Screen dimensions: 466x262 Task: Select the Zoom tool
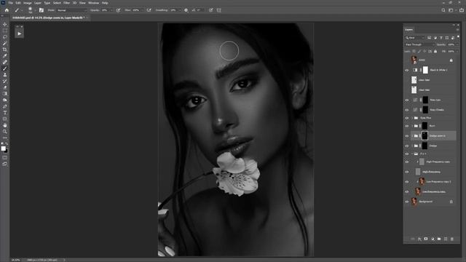pos(5,131)
